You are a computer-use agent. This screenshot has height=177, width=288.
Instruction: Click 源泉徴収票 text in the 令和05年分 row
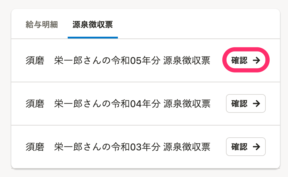[187, 61]
